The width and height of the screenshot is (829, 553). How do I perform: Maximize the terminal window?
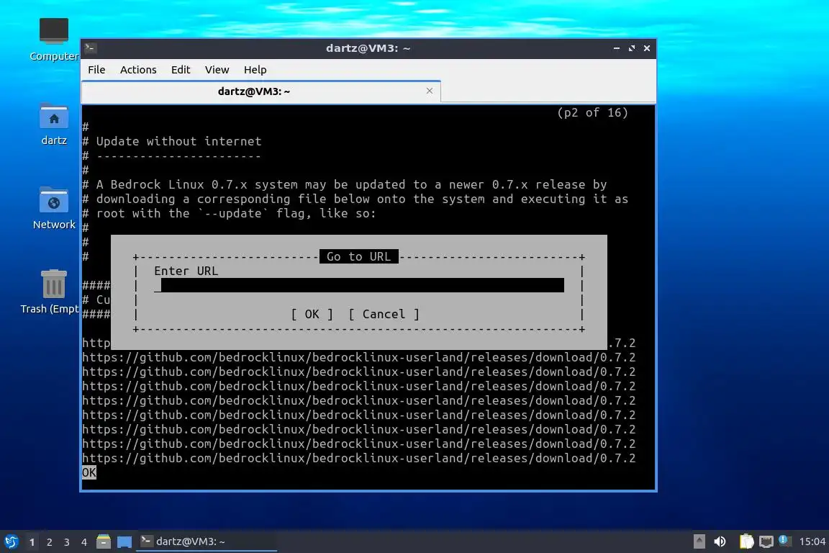tap(632, 48)
